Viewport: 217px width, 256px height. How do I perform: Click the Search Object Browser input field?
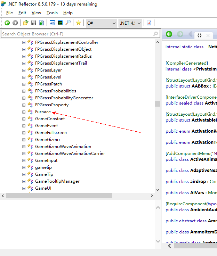77,34
